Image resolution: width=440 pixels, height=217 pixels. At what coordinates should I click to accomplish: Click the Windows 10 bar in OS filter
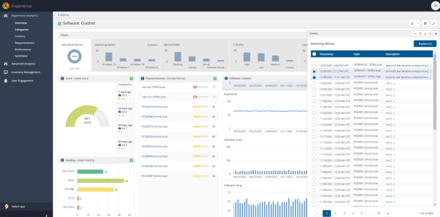tap(109, 57)
